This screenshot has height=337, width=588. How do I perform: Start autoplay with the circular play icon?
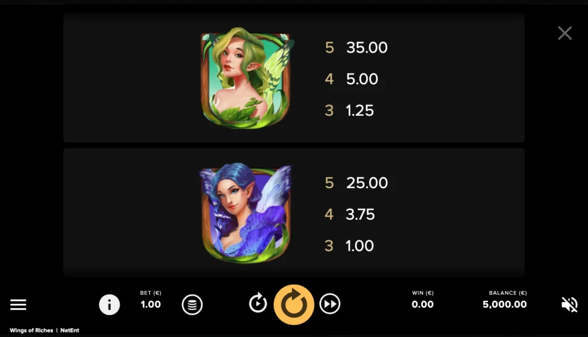(258, 303)
